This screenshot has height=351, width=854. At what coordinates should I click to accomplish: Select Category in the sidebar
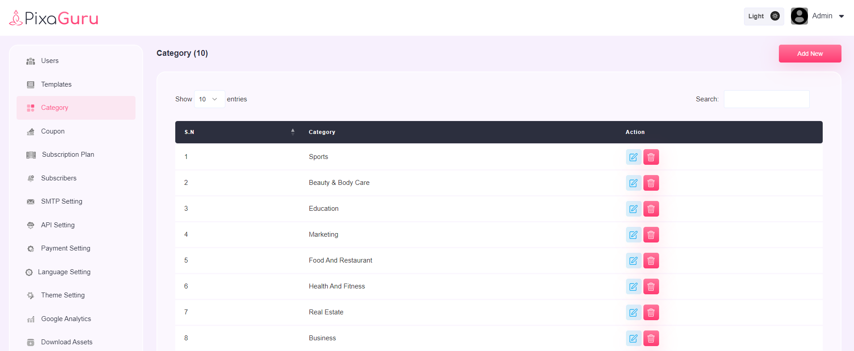pos(76,108)
